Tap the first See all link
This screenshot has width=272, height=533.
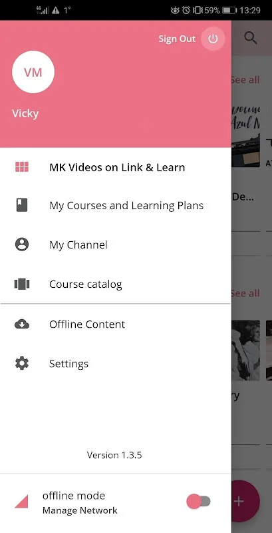point(245,80)
